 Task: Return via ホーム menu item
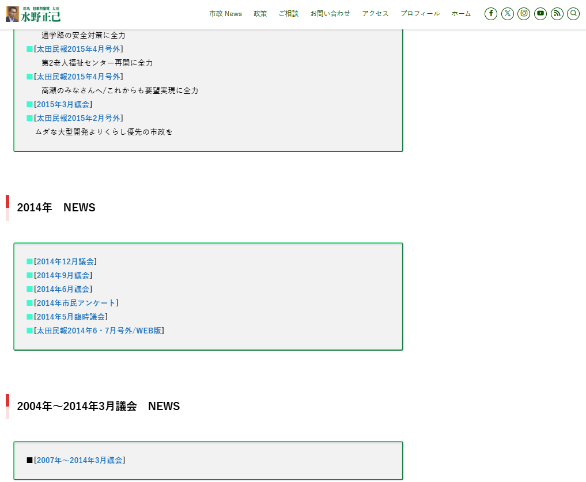(x=461, y=14)
